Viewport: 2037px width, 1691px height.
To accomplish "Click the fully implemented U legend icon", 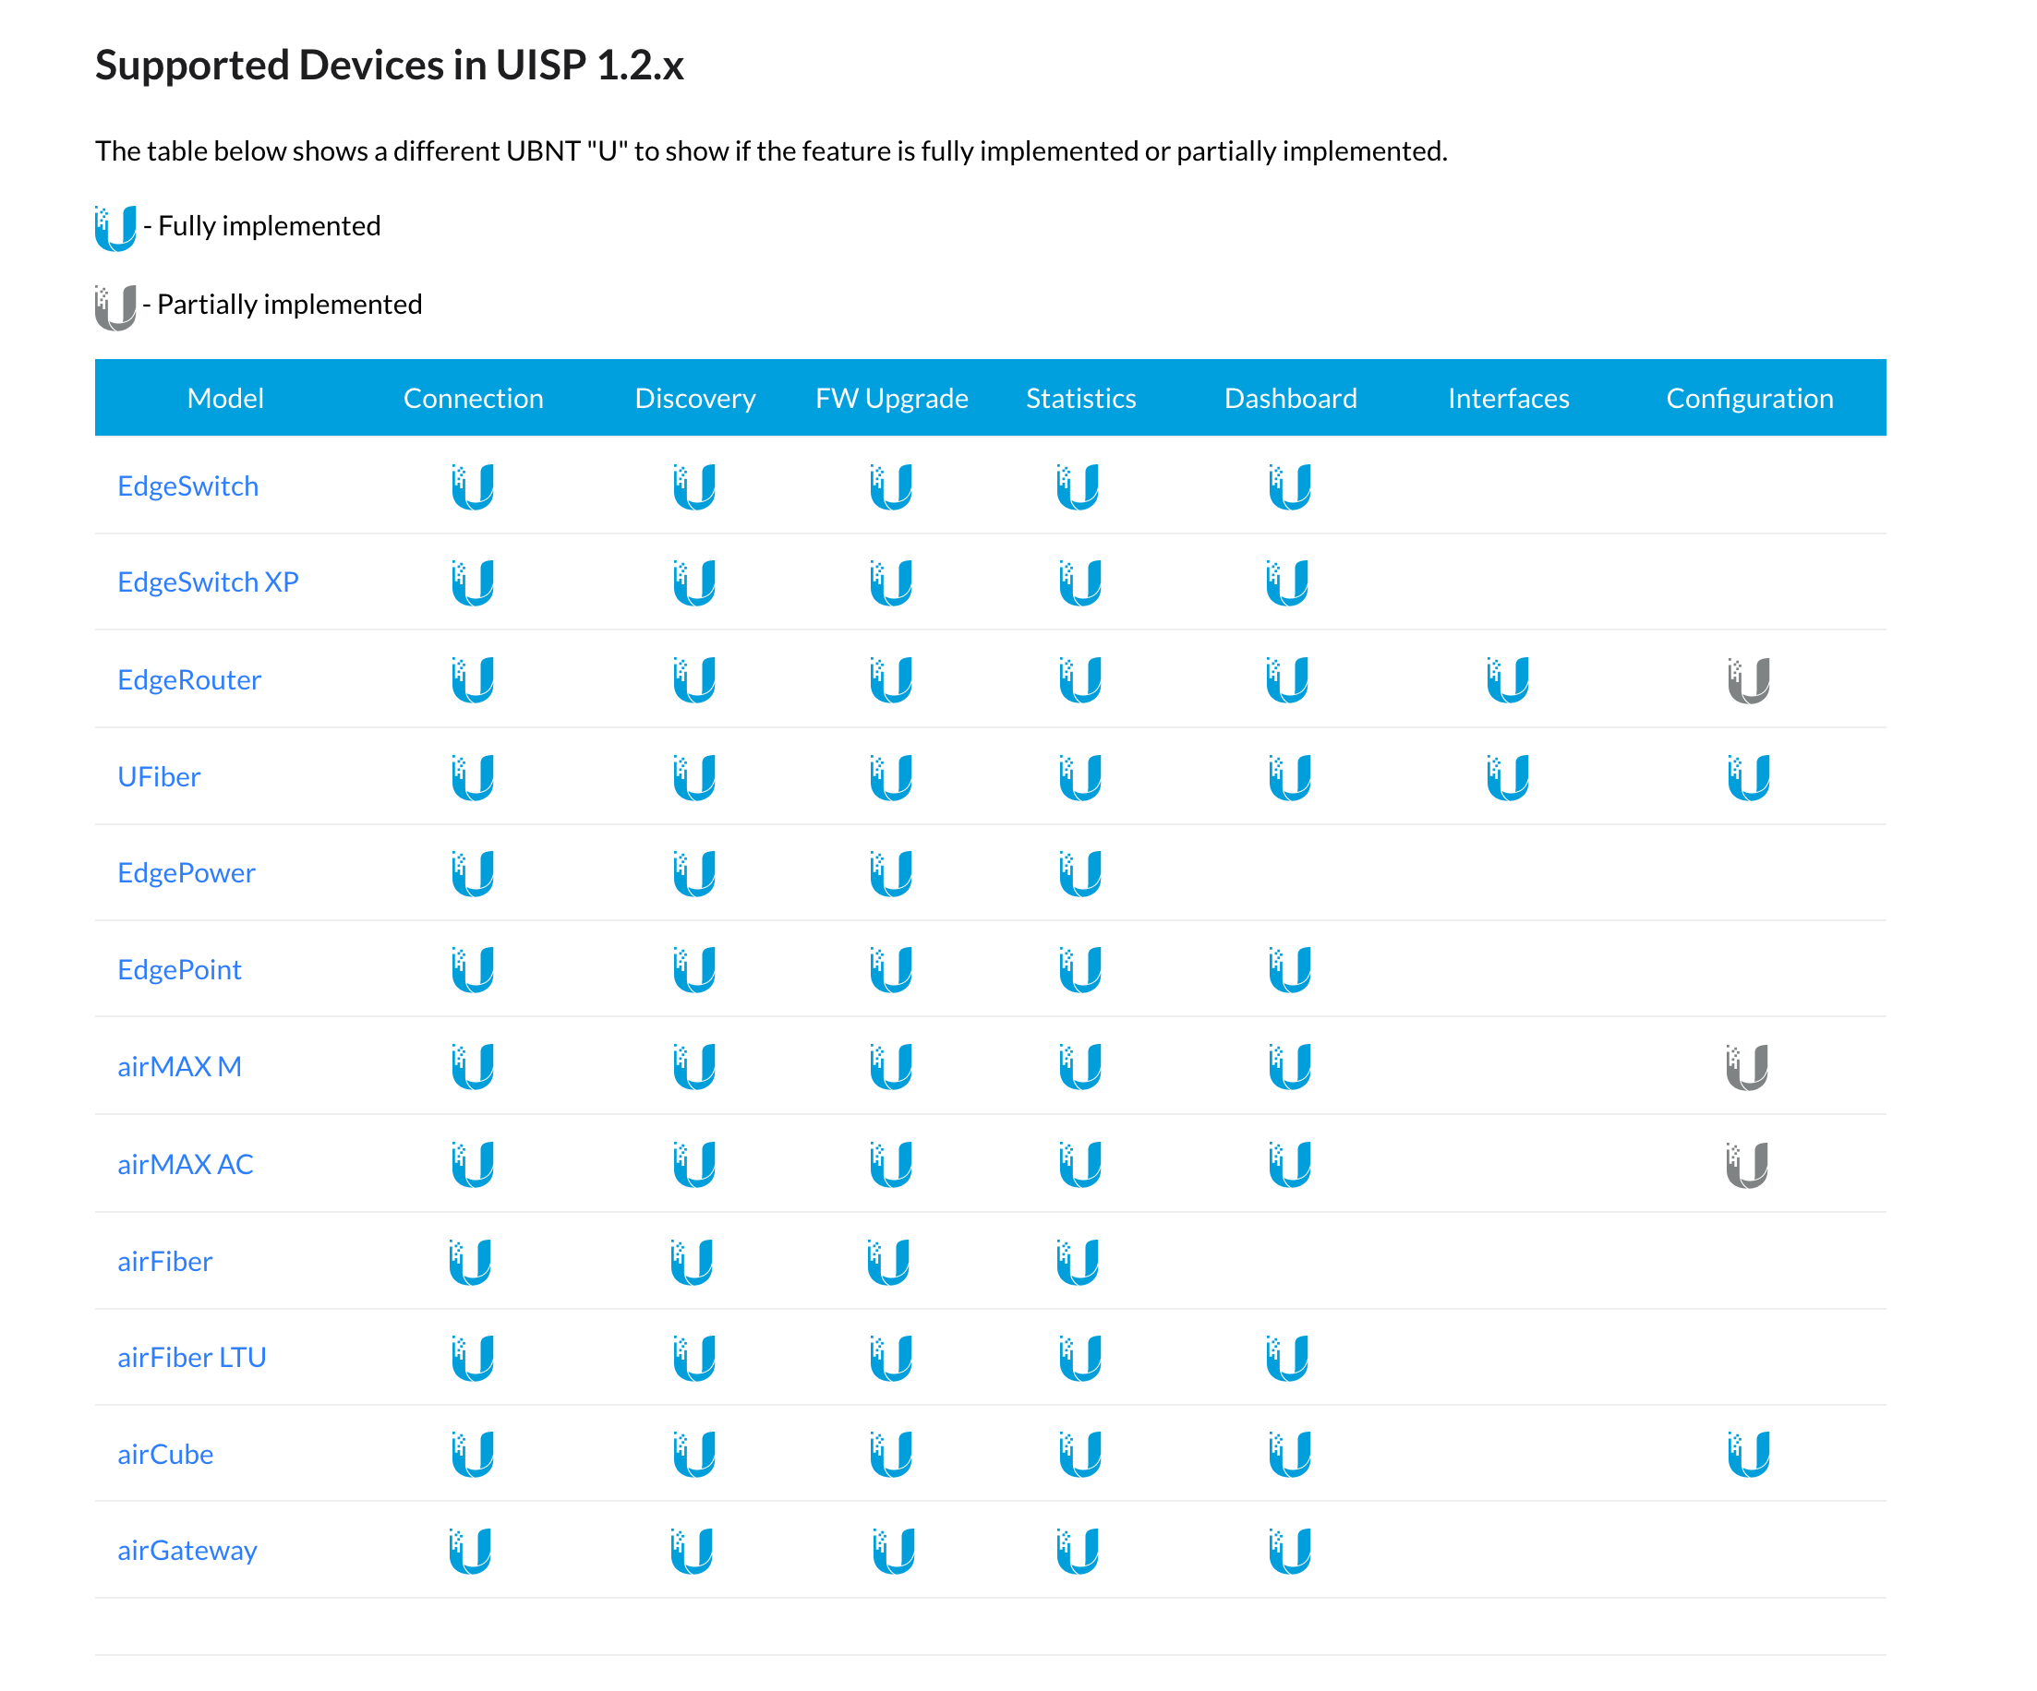I will coord(114,225).
